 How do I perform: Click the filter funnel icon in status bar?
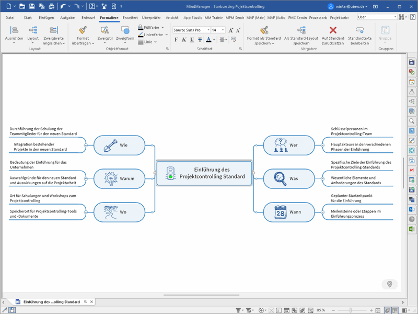(x=238, y=310)
